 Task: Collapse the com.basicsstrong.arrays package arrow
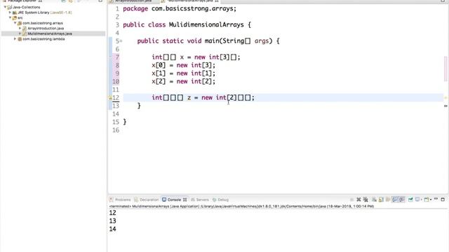click(x=15, y=23)
